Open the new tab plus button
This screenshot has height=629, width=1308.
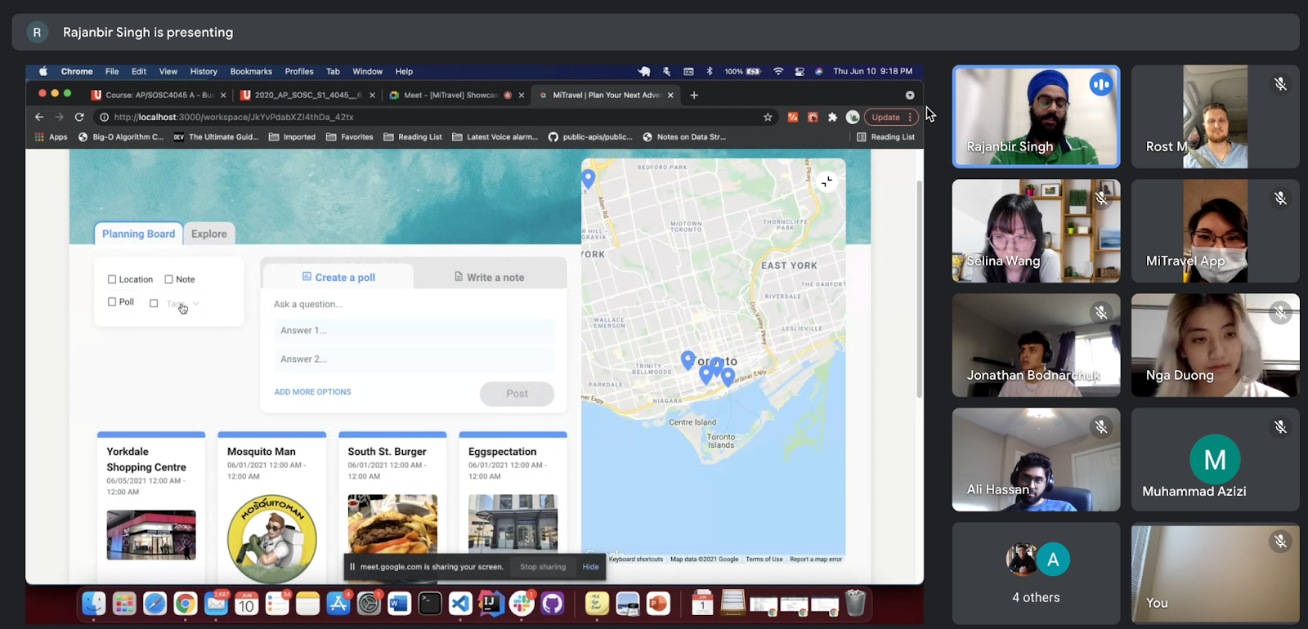click(694, 95)
